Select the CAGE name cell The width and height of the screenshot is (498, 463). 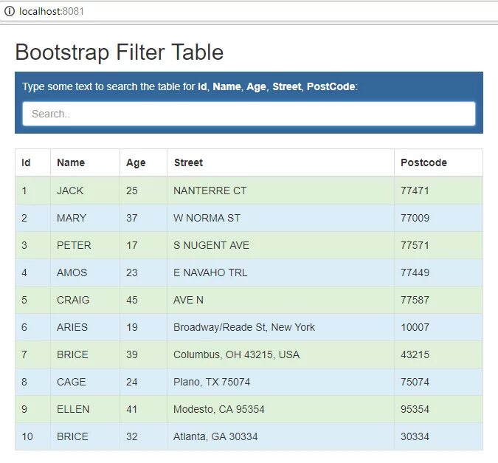pos(72,382)
